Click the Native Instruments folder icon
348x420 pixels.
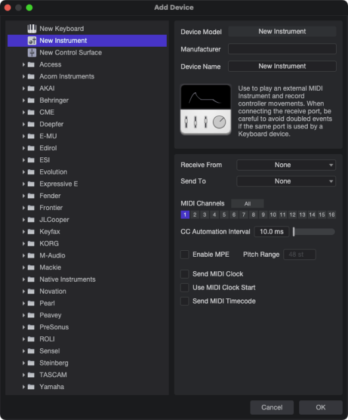(31, 279)
